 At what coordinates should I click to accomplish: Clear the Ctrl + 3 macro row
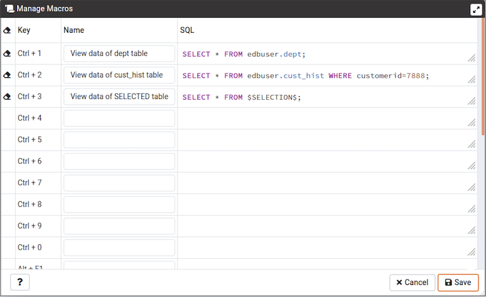(7, 97)
